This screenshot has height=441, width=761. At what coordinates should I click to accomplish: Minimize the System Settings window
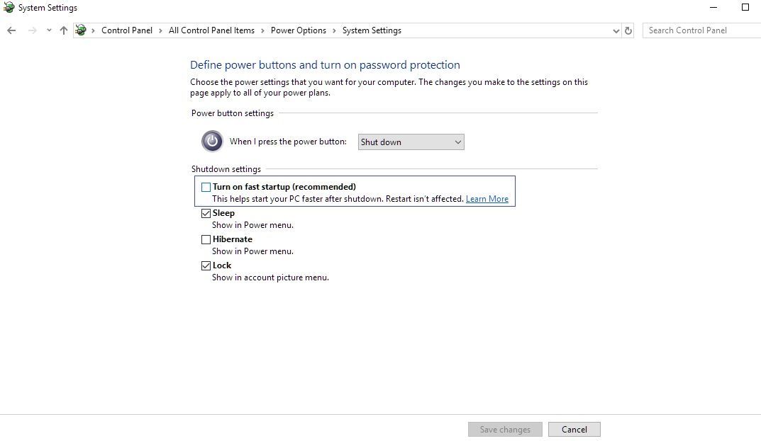(x=713, y=7)
